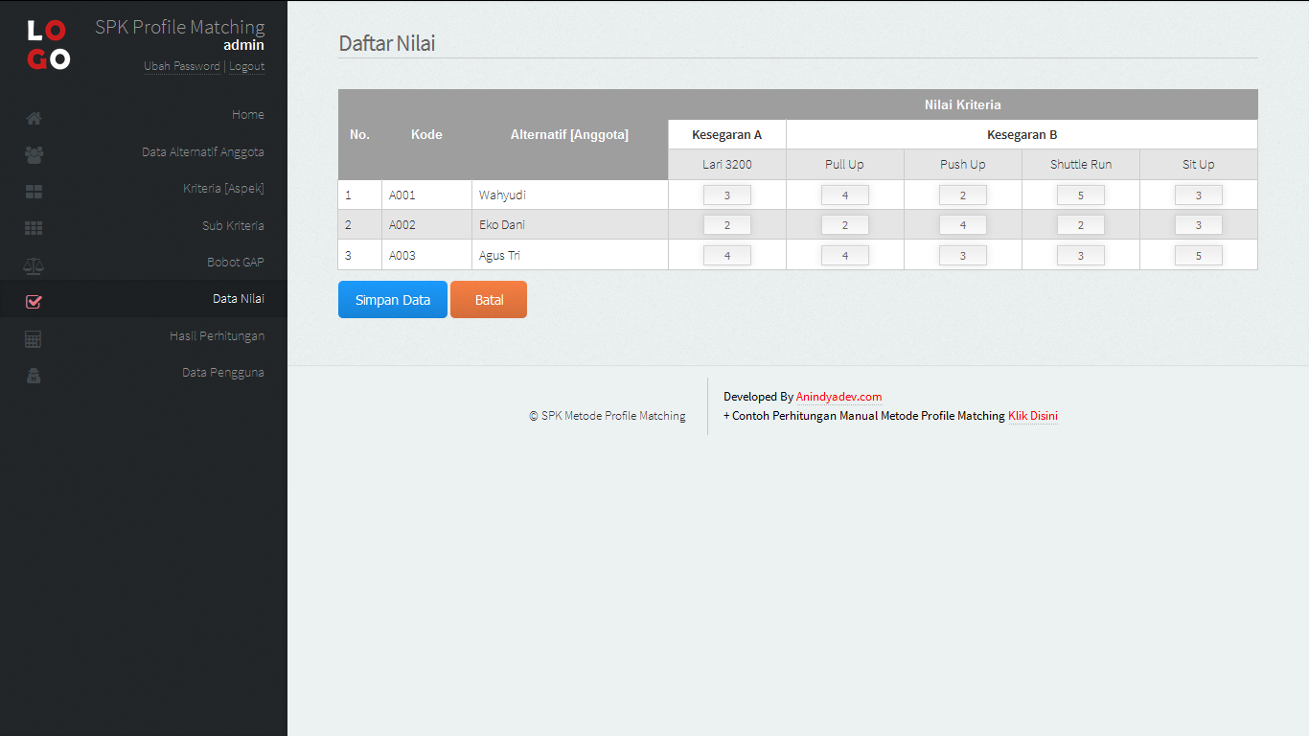Click the home icon in sidebar
The width and height of the screenshot is (1309, 736).
34,119
